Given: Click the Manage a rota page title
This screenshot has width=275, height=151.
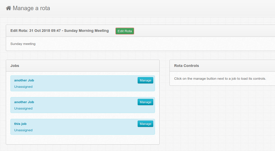Looking at the screenshot, I should (32, 8).
